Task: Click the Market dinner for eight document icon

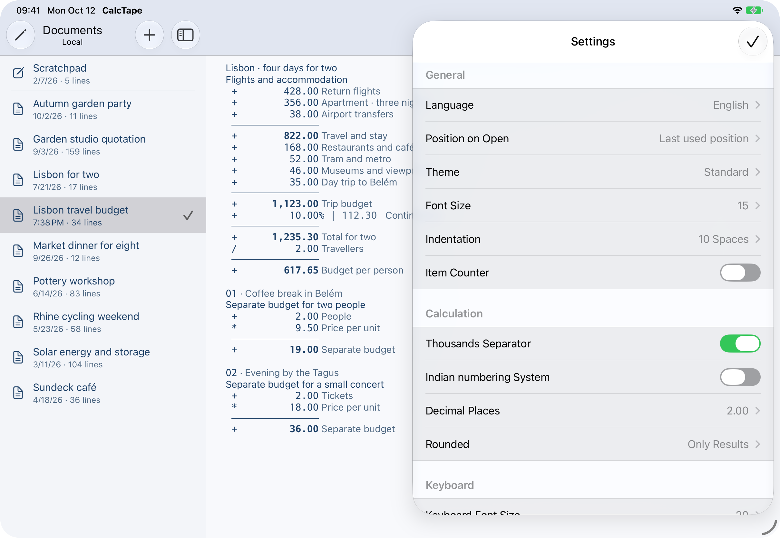Action: click(x=18, y=251)
